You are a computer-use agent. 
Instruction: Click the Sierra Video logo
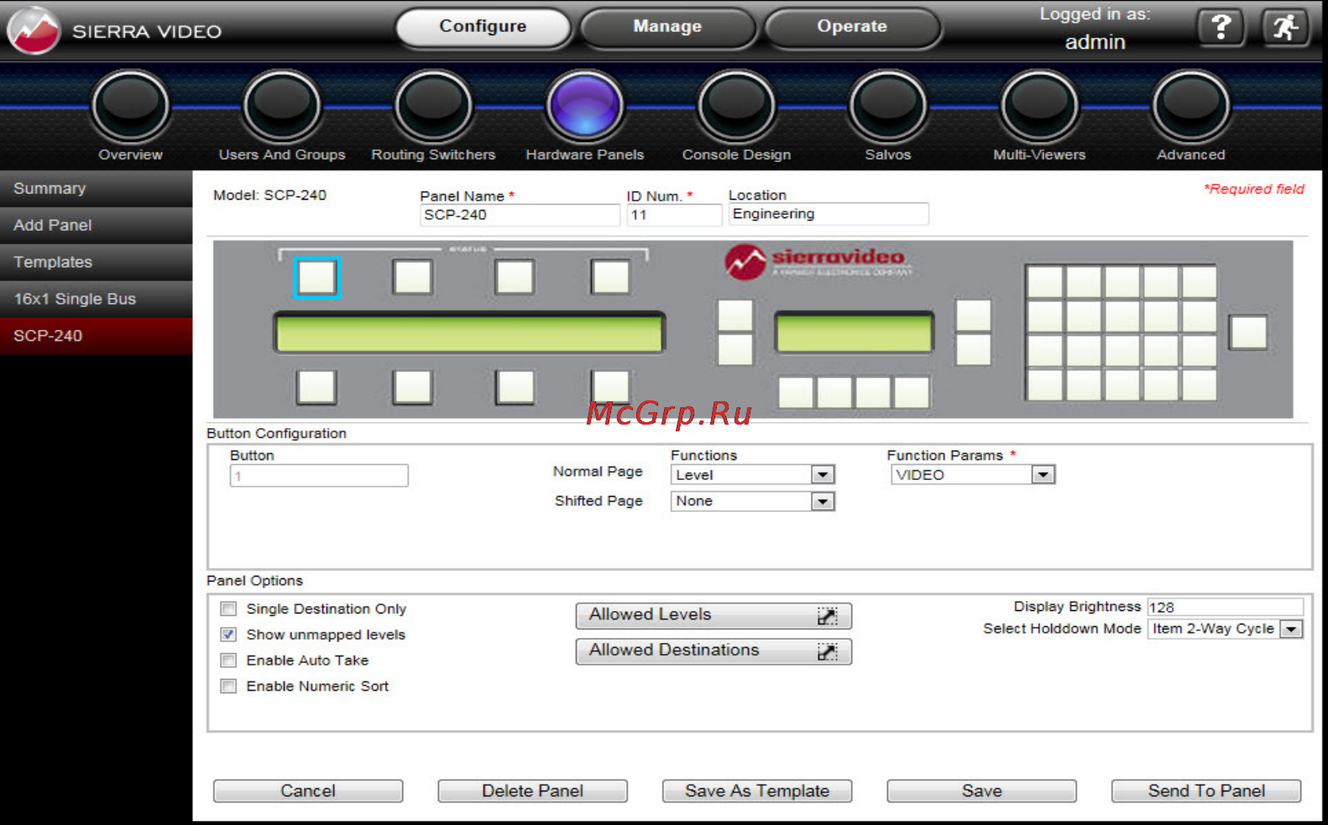(x=34, y=30)
